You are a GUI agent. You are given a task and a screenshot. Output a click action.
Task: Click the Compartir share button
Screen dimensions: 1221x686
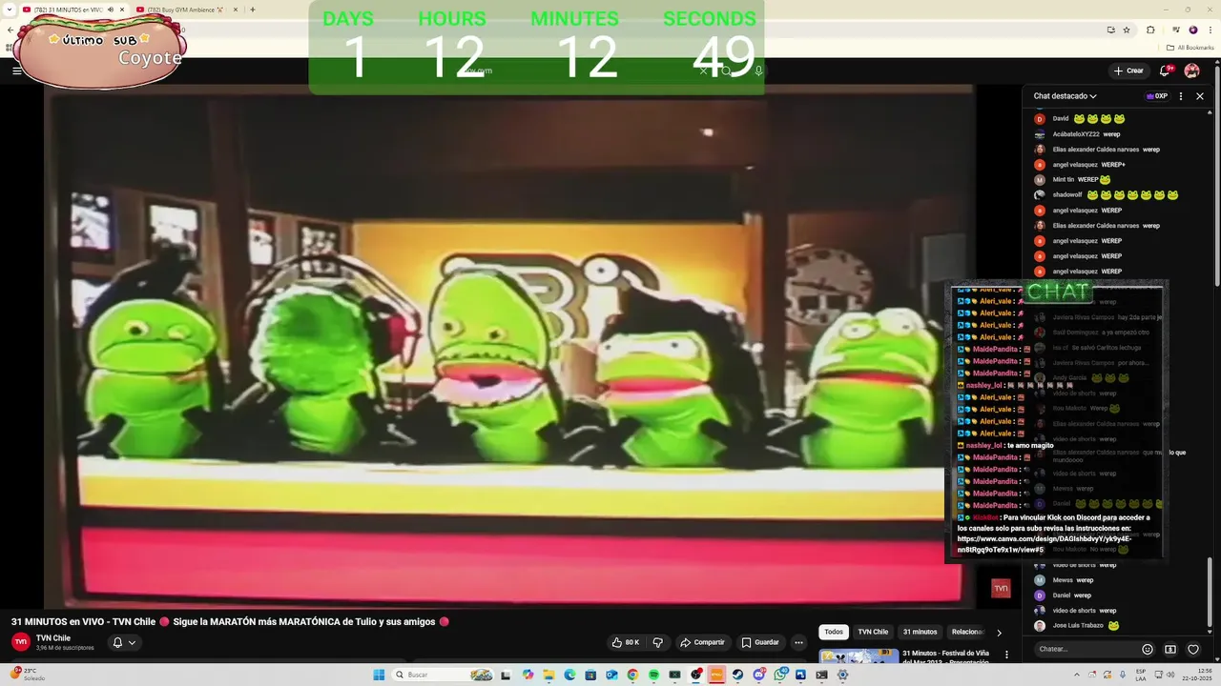click(702, 642)
